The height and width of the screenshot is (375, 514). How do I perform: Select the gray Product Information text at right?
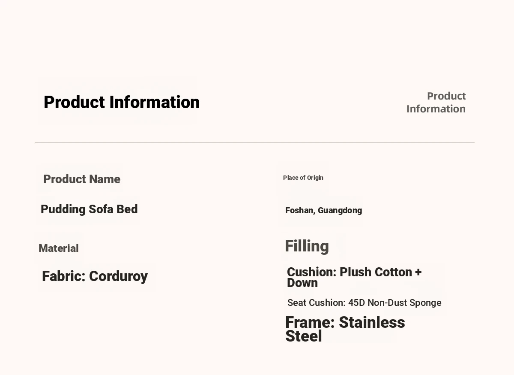(x=436, y=102)
